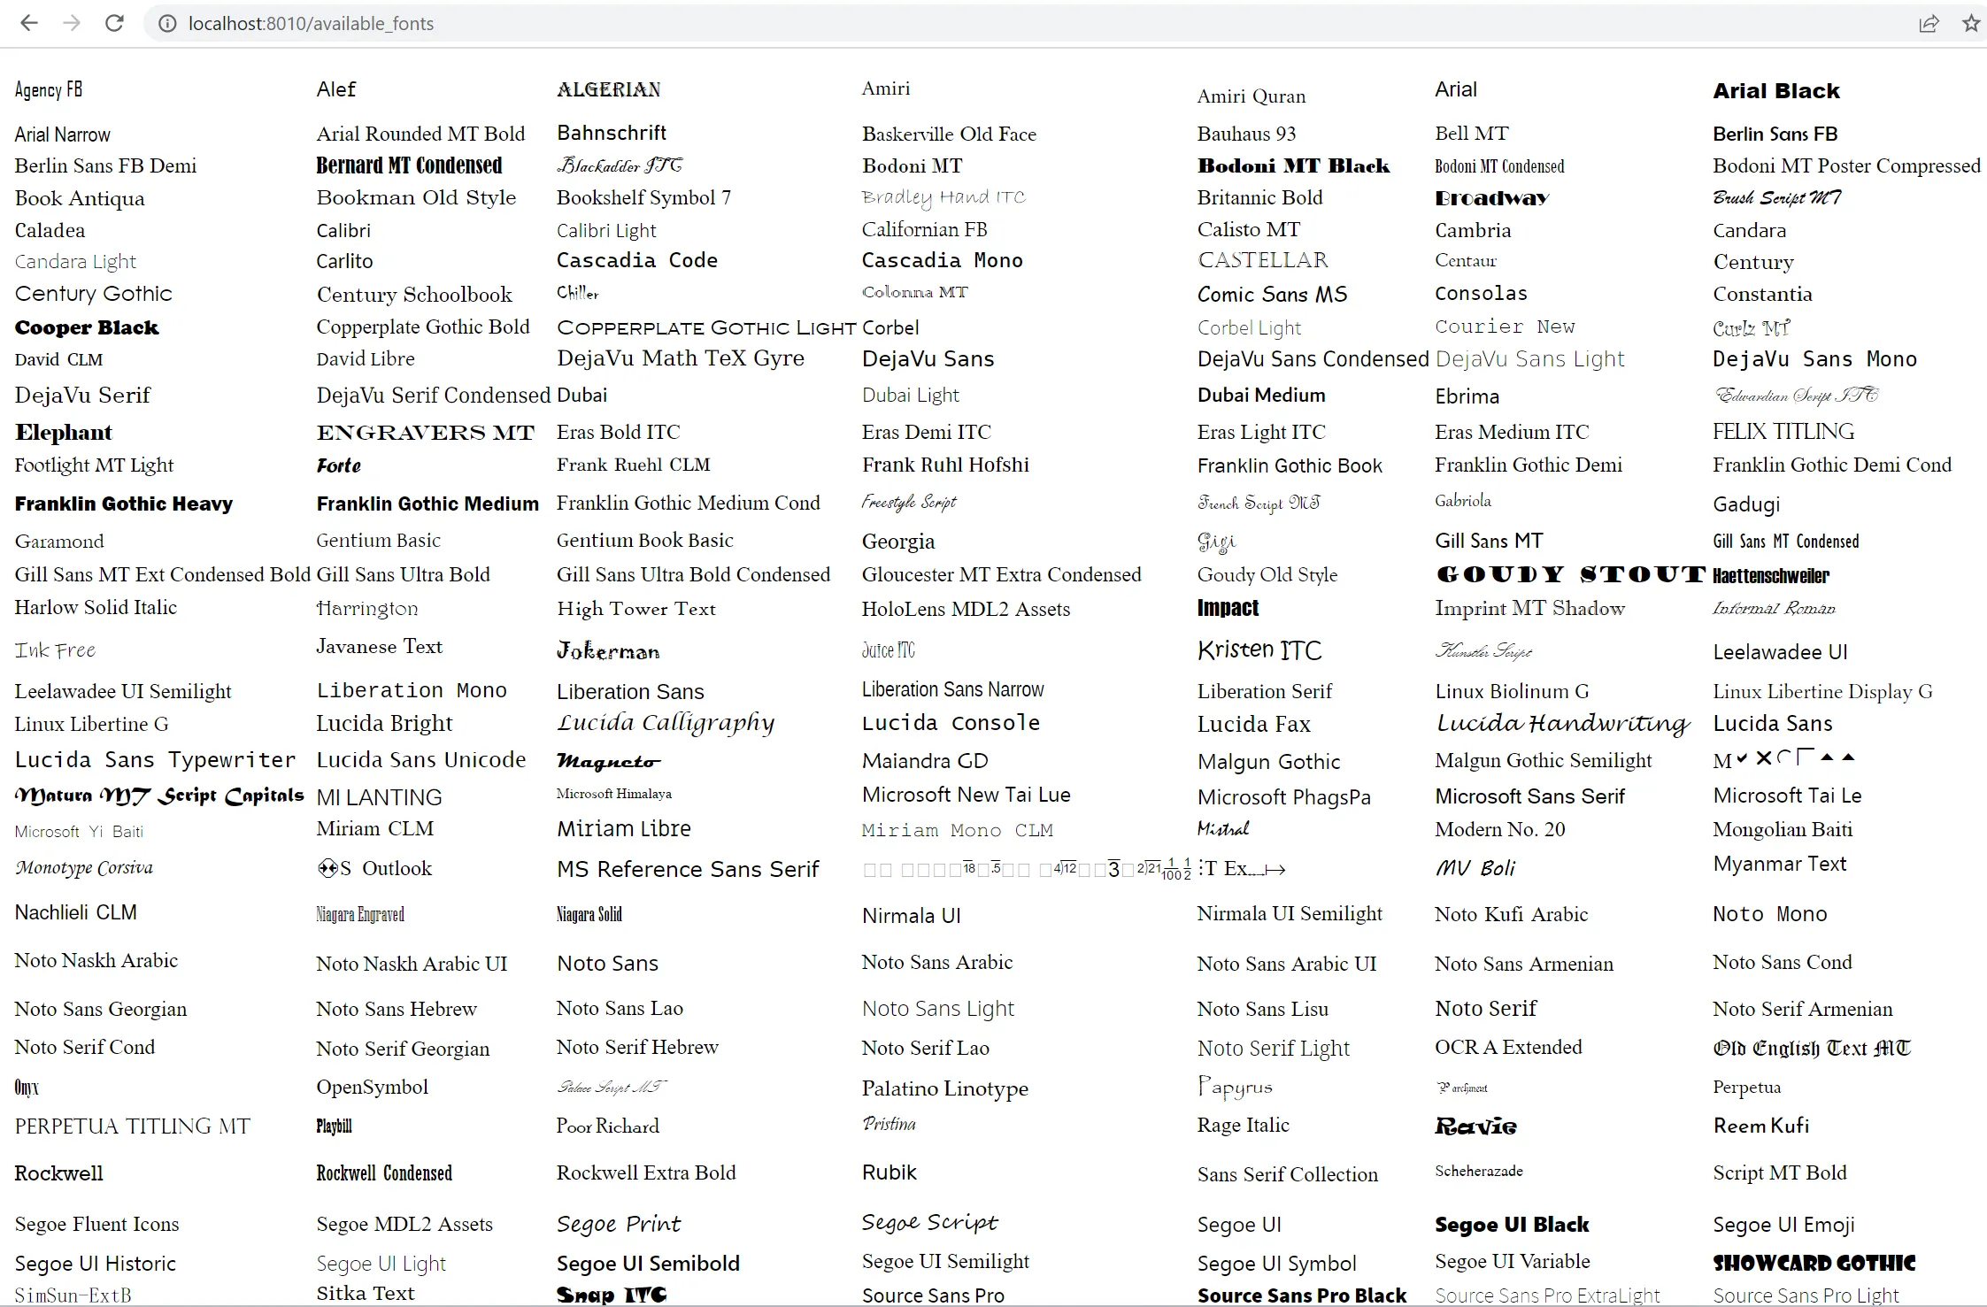Bookmark this page with the star icon
The height and width of the screenshot is (1307, 1987).
(1971, 24)
